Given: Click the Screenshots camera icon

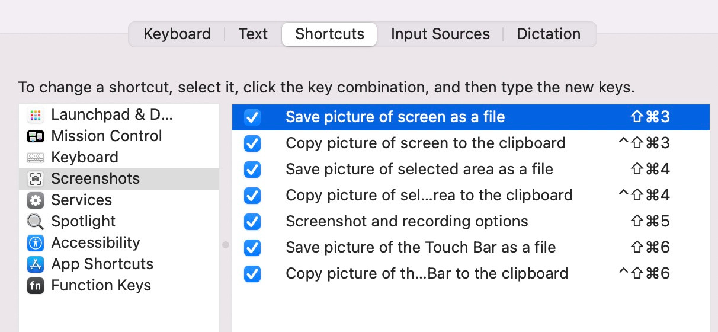Looking at the screenshot, I should coord(36,179).
